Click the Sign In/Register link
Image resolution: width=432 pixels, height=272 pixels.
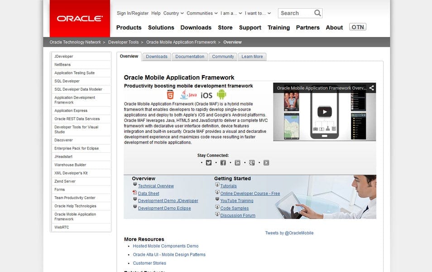(133, 13)
